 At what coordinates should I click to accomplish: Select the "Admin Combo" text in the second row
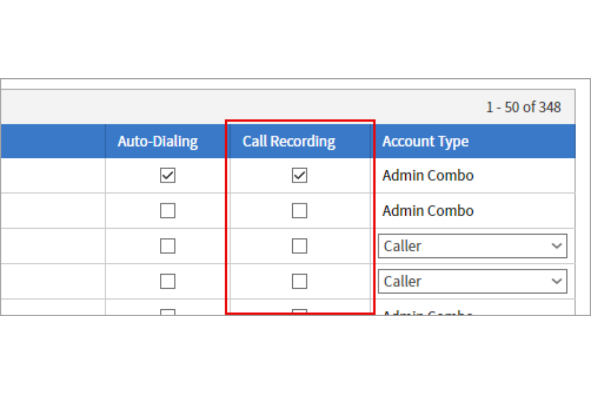click(x=428, y=210)
